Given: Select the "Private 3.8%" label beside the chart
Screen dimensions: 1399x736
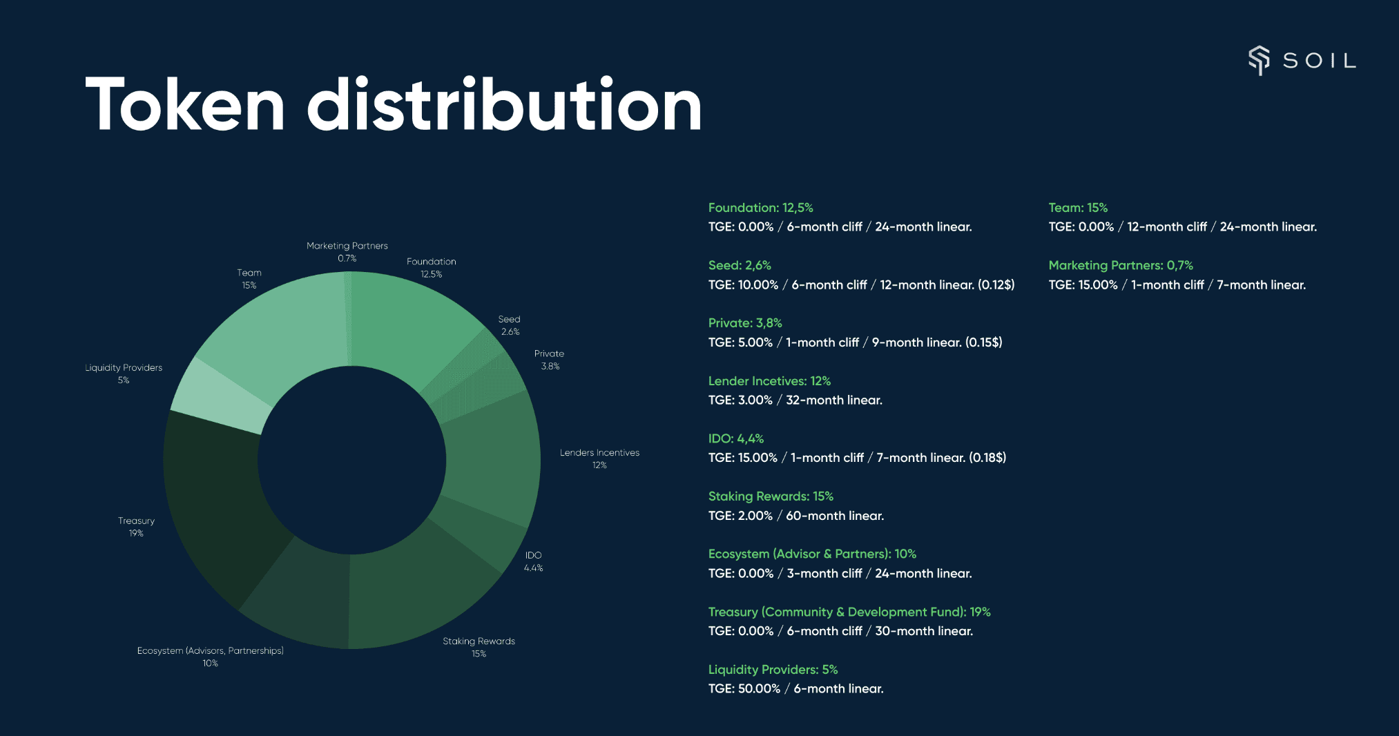Looking at the screenshot, I should tap(549, 360).
